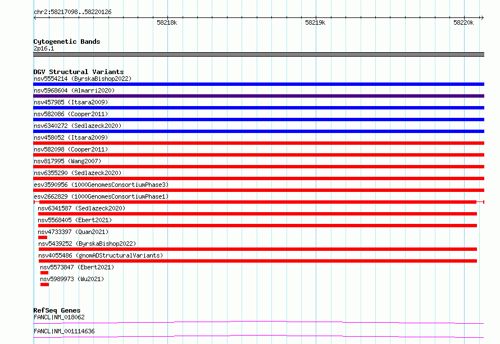Click the RefSeq Genes track title
Screen dimensions: 500x344
57,310
